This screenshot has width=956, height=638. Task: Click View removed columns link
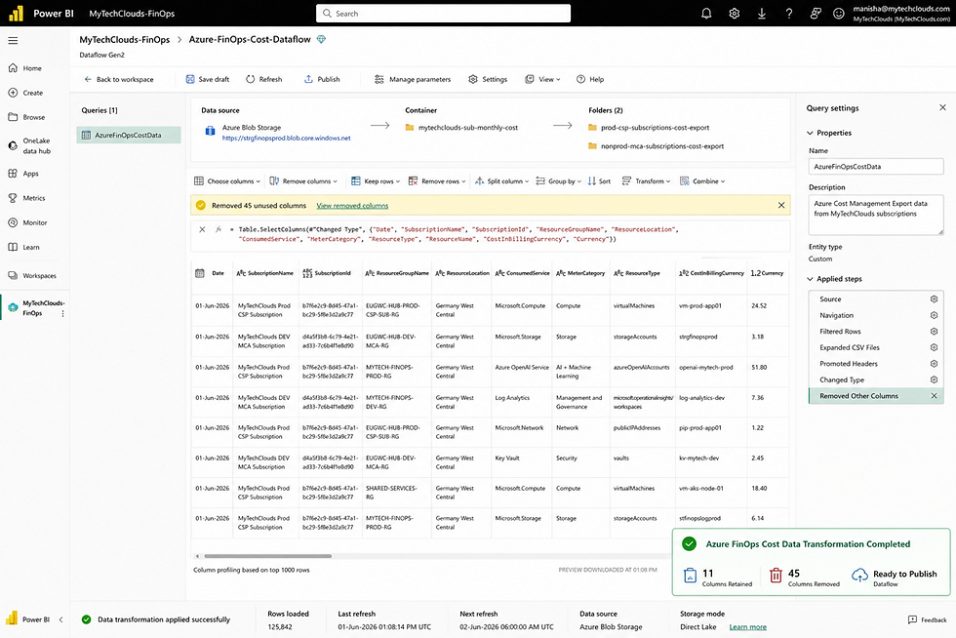(x=352, y=206)
